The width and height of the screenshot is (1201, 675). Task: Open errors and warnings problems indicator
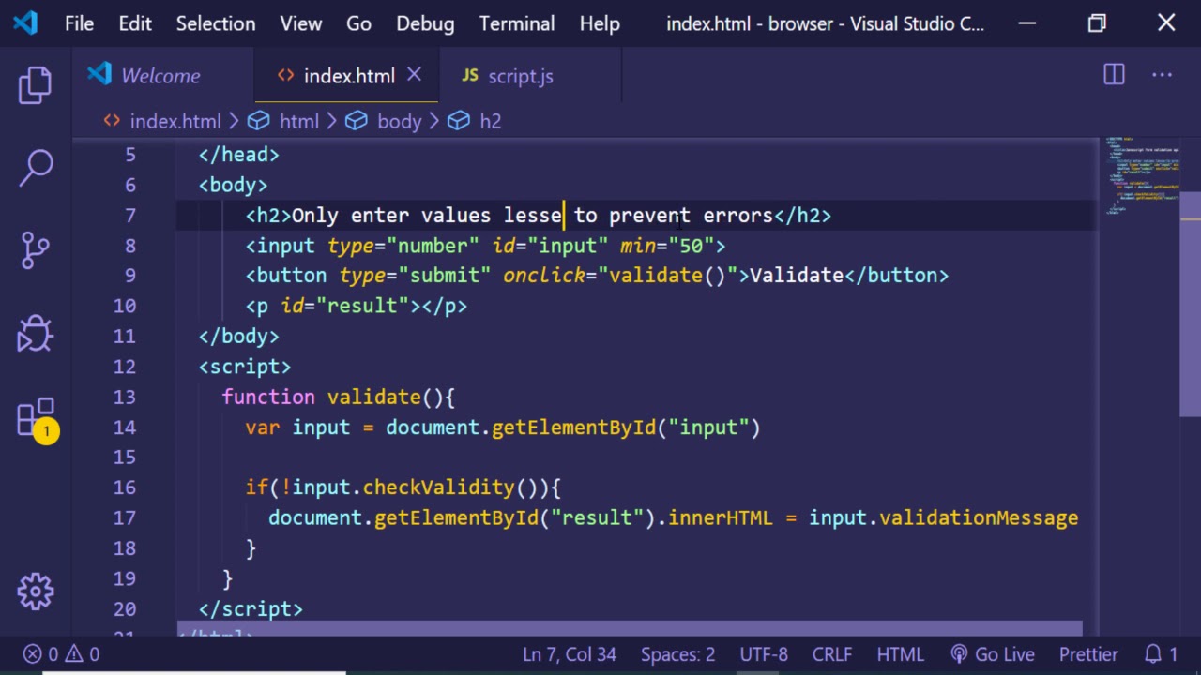62,654
